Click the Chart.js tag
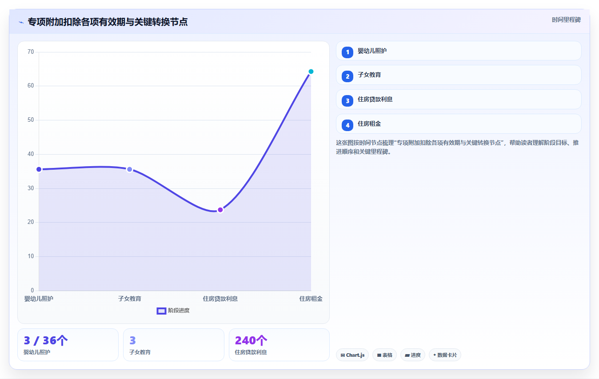Viewport: 599px width, 379px height. pyautogui.click(x=352, y=355)
